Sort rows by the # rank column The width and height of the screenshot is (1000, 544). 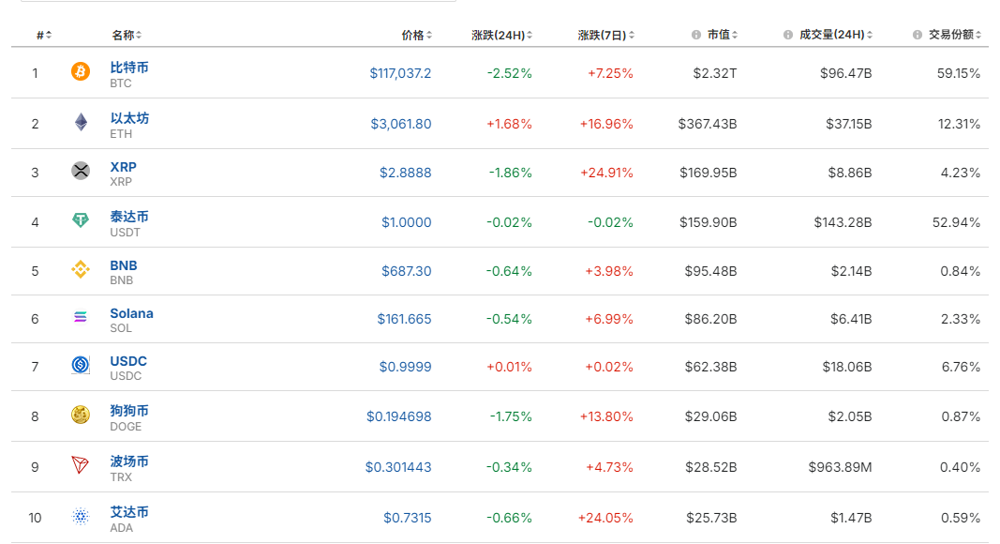(x=44, y=35)
